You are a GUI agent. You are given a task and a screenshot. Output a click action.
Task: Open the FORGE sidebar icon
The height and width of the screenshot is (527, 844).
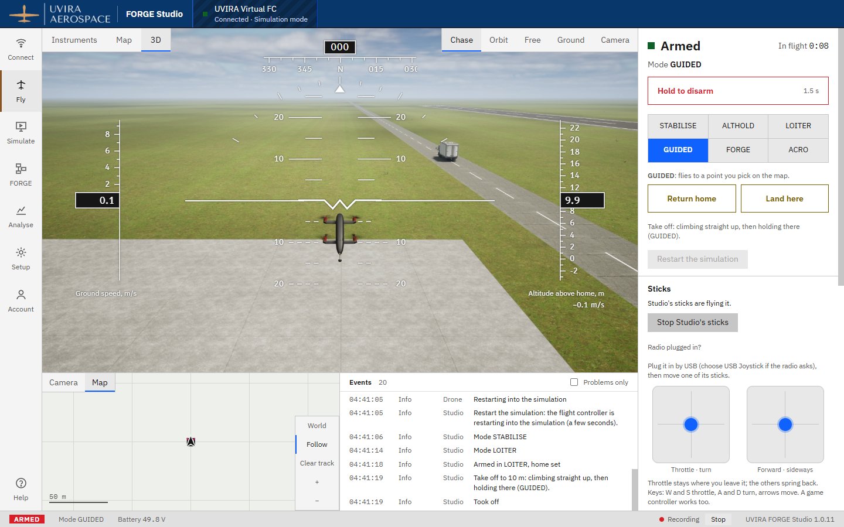pos(21,174)
